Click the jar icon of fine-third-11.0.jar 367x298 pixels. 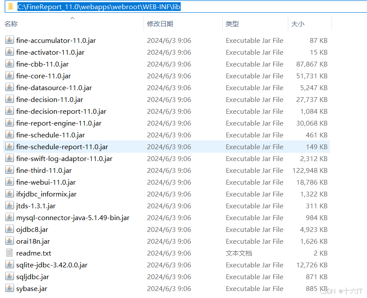[x=9, y=170]
